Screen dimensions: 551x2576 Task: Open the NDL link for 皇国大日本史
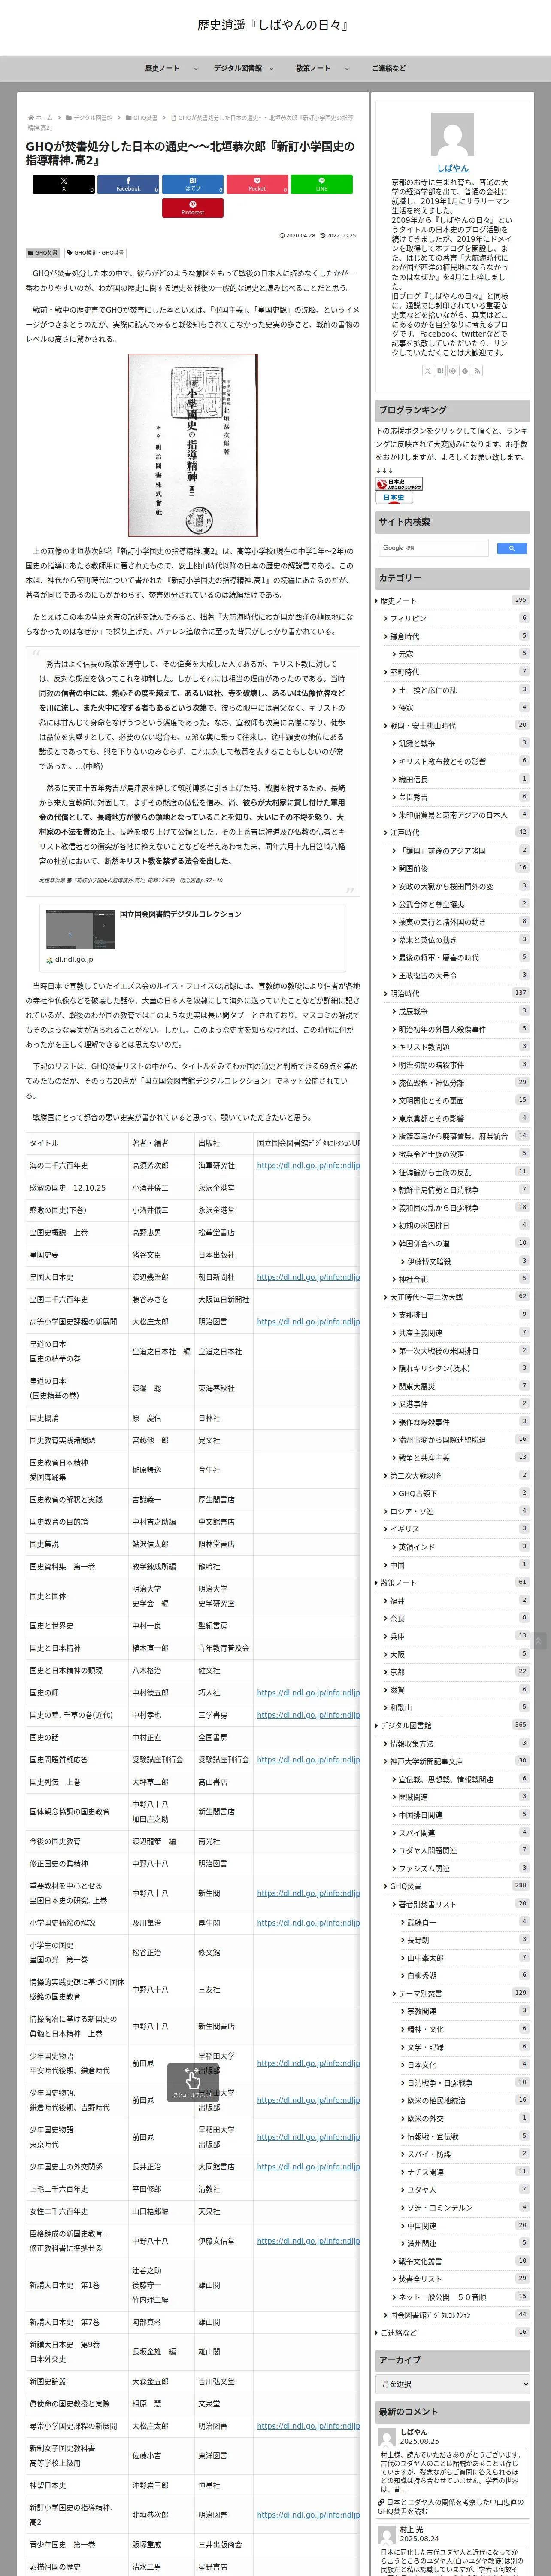308,1277
